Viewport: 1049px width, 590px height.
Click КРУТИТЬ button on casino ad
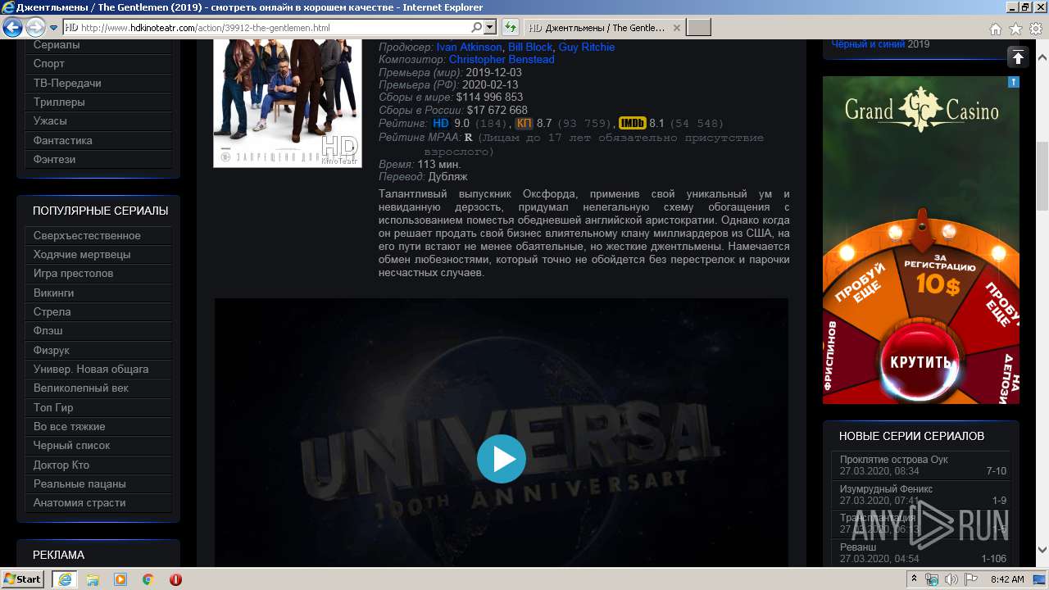click(x=921, y=361)
